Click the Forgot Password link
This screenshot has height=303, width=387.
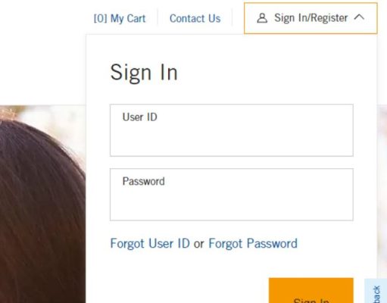pyautogui.click(x=253, y=244)
